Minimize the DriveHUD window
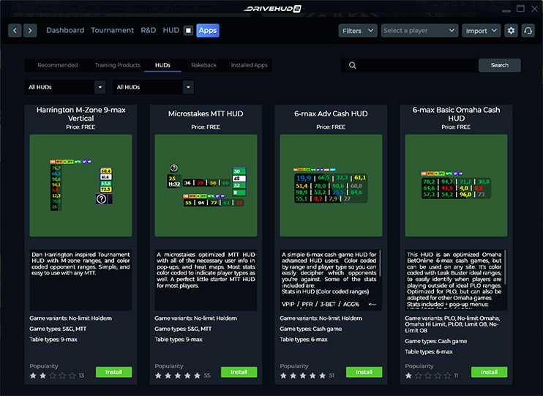 click(506, 10)
